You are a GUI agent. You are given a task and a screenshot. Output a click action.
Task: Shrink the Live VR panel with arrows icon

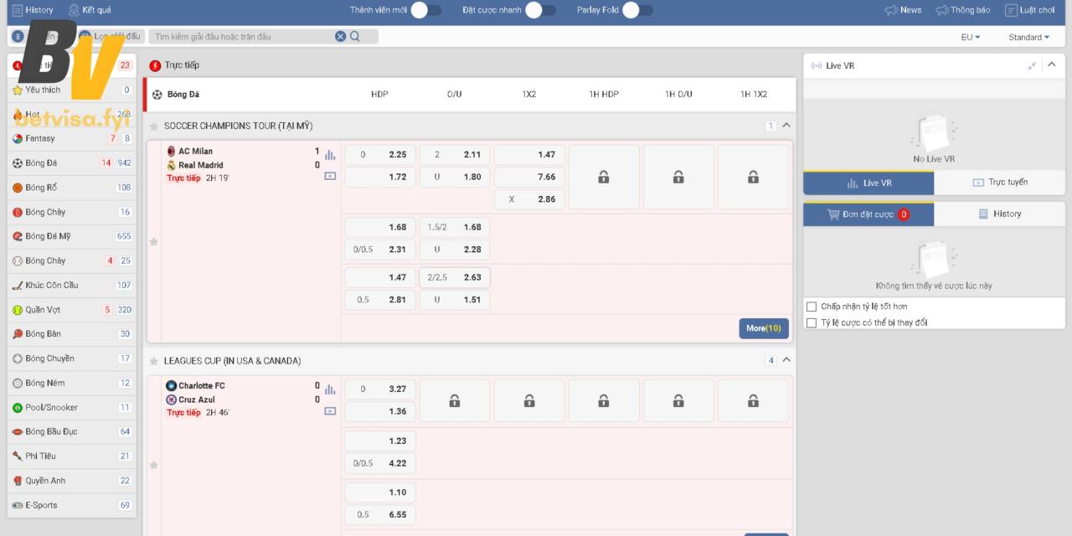coord(1032,65)
